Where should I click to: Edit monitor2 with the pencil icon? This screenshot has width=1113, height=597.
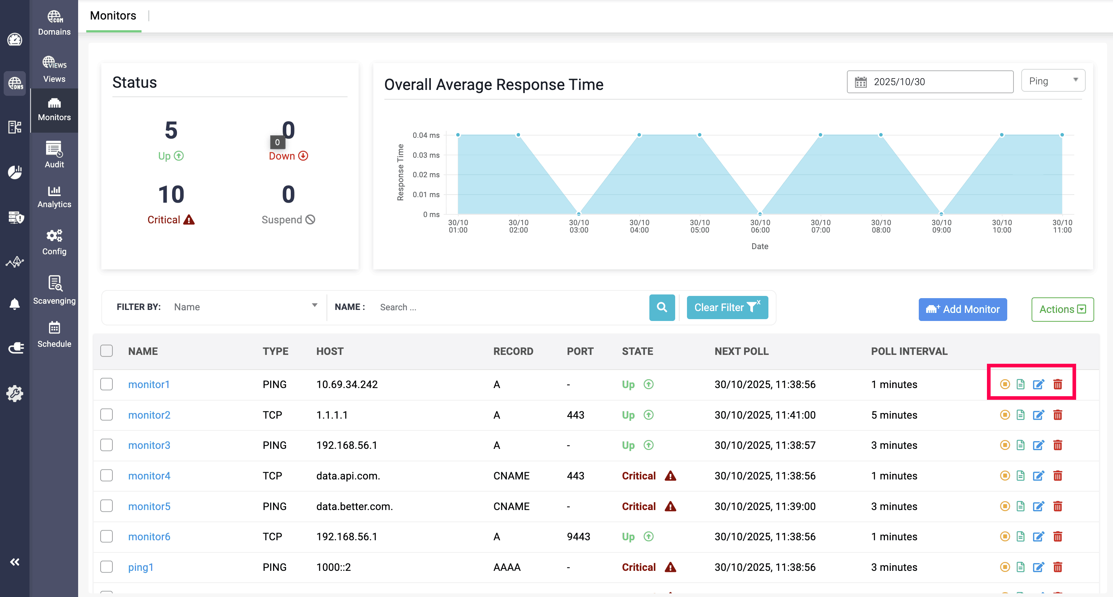click(1038, 415)
